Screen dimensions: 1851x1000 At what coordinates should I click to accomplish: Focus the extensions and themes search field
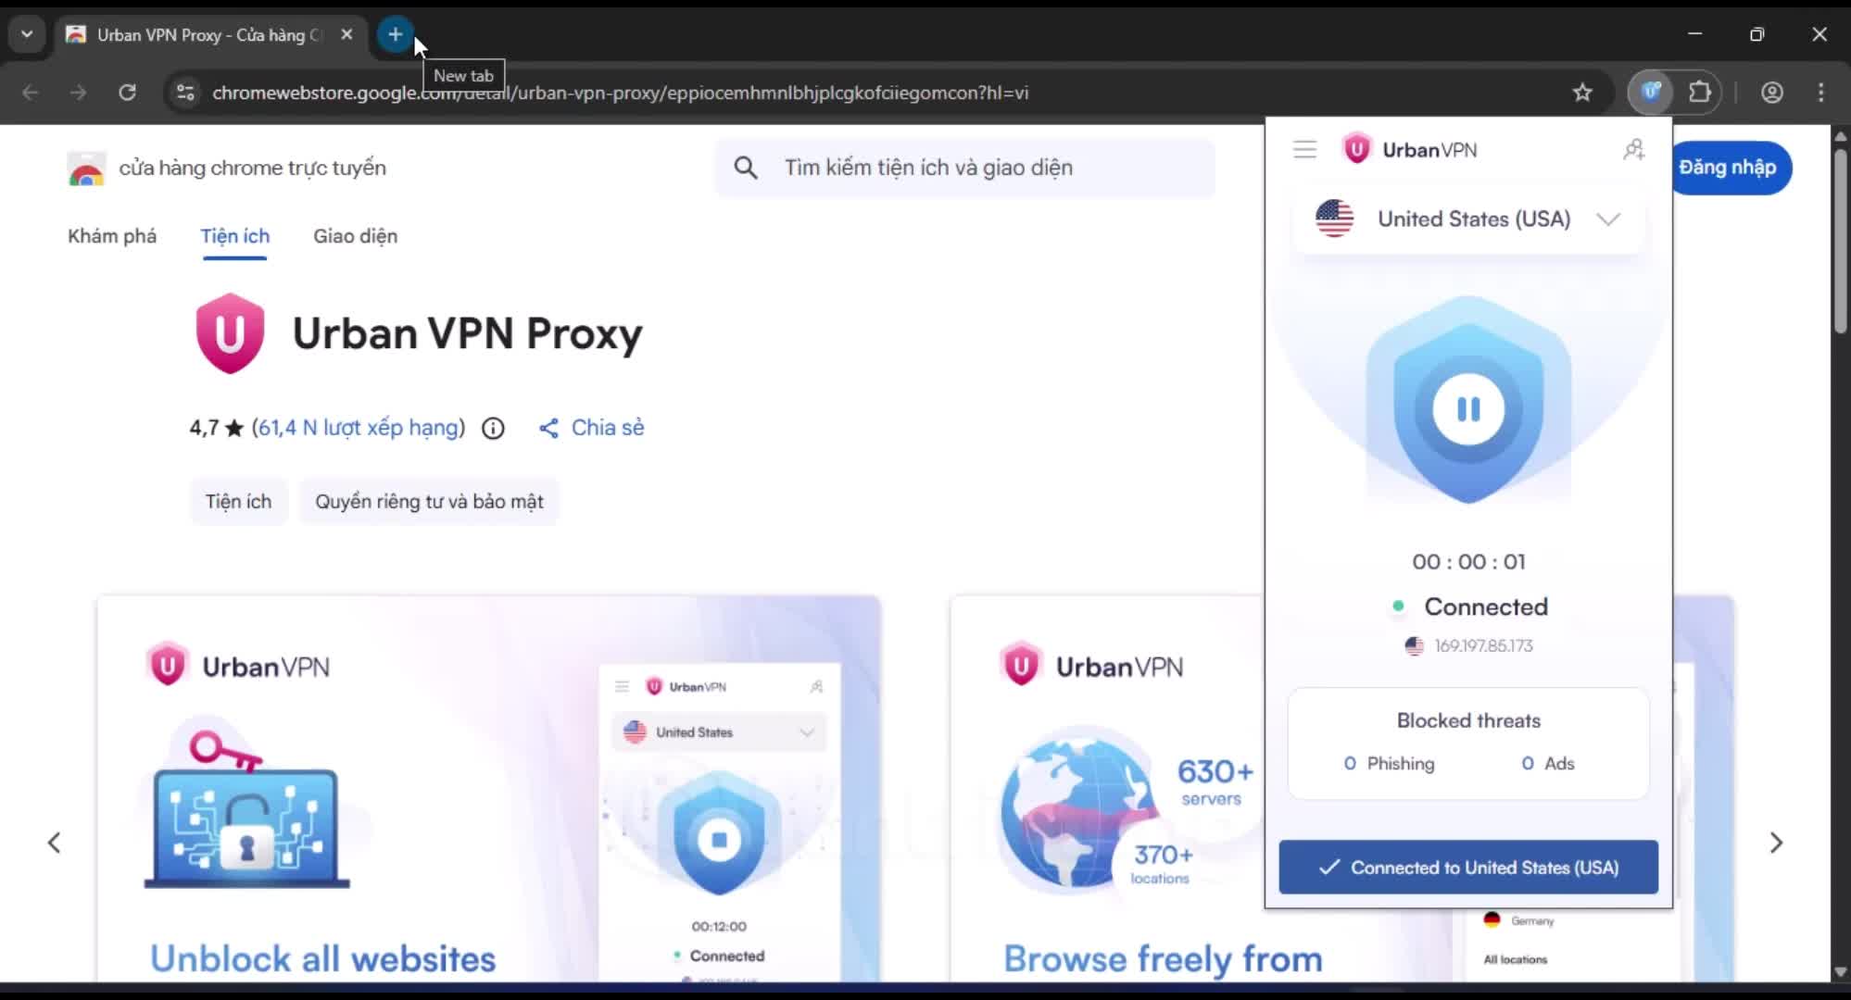click(x=964, y=168)
